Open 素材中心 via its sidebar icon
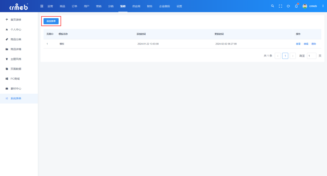Screen dimensions: 327x176 pyautogui.click(x=7, y=88)
